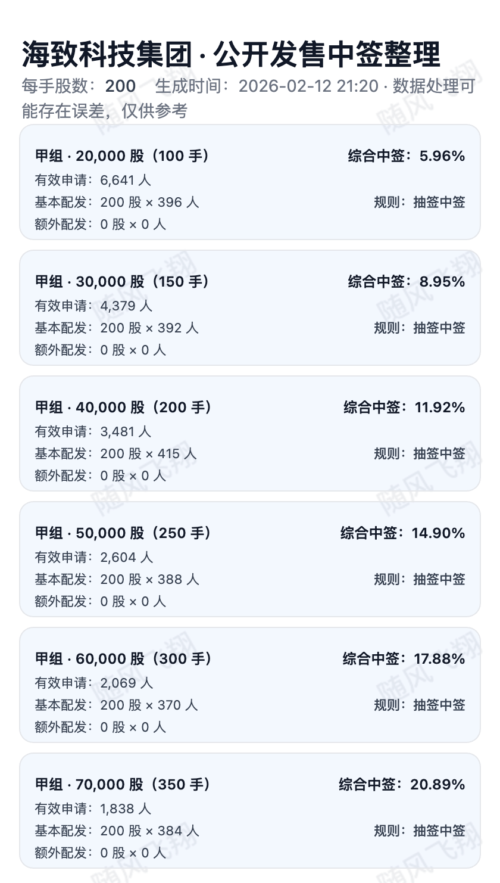Click the generation time 2026-02-12 21:20
The image size is (500, 883).
point(308,86)
